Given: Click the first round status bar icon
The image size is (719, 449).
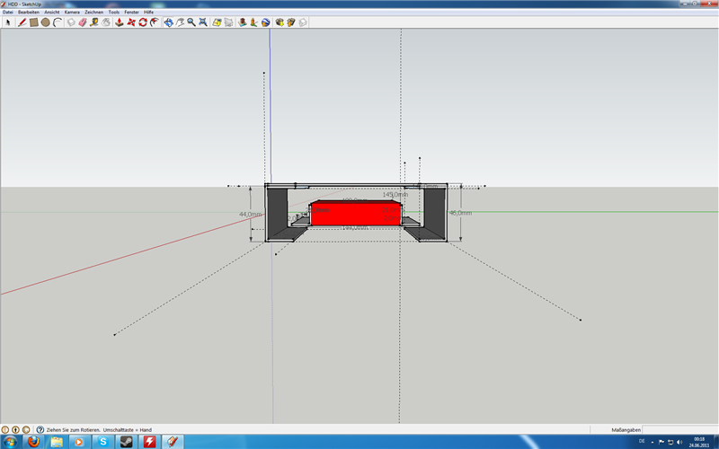Looking at the screenshot, I should click(x=5, y=430).
